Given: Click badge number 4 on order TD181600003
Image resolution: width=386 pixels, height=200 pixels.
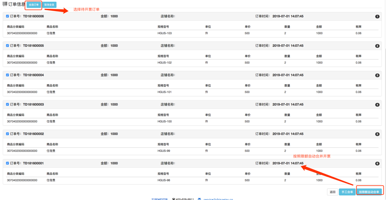Looking at the screenshot, I should click(x=377, y=105).
